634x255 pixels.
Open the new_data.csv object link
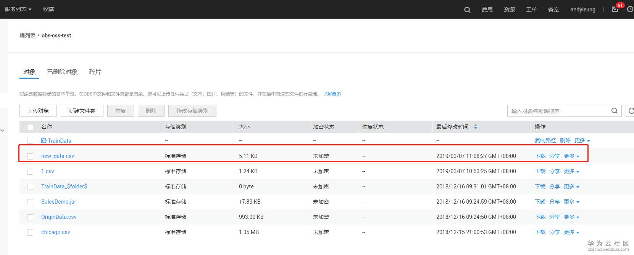[x=58, y=156]
